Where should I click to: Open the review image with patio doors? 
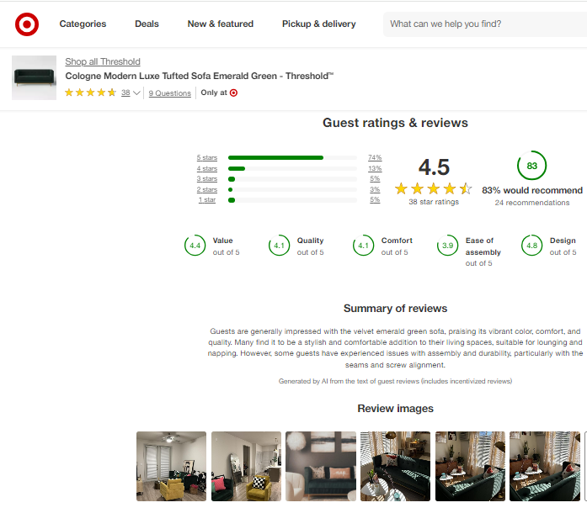click(171, 466)
